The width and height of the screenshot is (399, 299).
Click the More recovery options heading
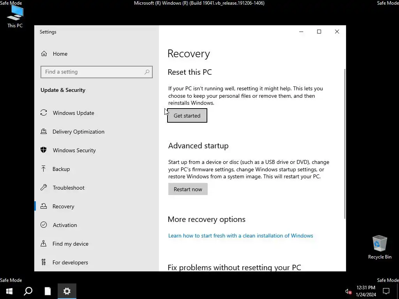coord(207,219)
